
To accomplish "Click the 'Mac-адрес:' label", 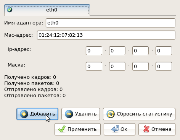I will (x=19, y=35).
